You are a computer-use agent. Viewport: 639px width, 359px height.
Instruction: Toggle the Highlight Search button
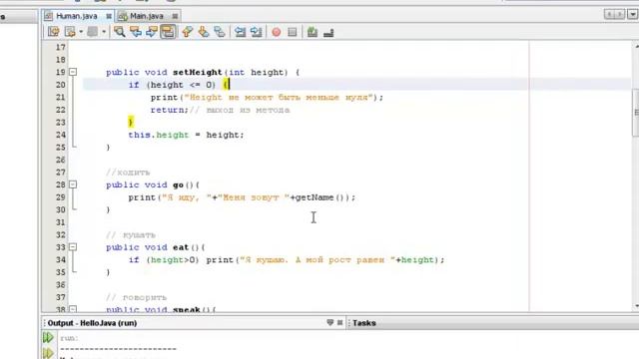pyautogui.click(x=168, y=32)
